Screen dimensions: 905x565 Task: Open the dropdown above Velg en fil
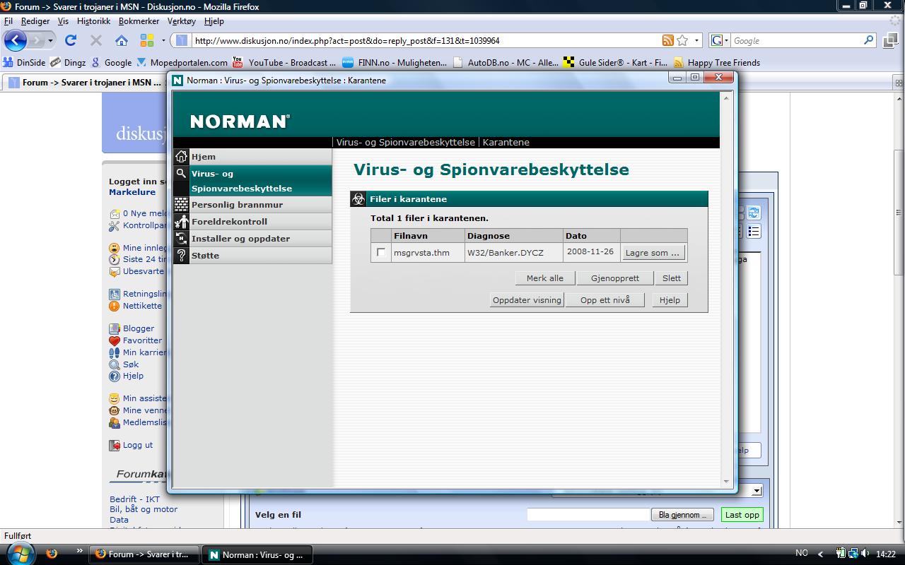(x=757, y=490)
